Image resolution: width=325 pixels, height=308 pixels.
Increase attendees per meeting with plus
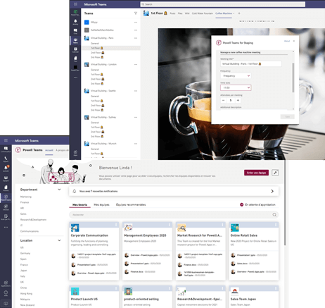[238, 100]
